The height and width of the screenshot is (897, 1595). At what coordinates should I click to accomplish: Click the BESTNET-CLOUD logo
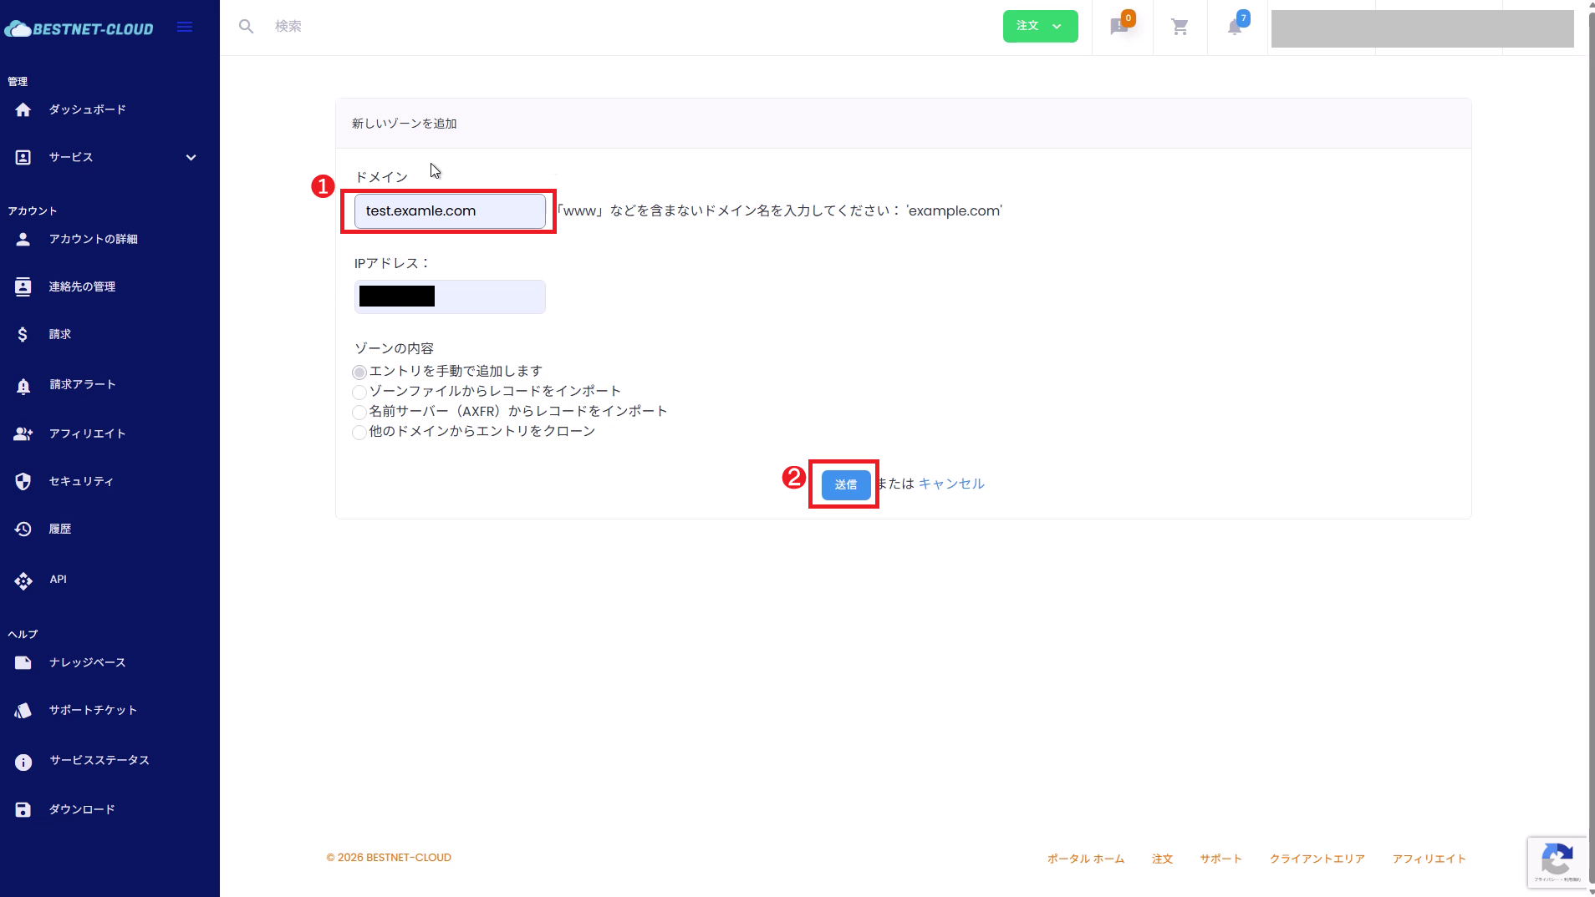80,28
